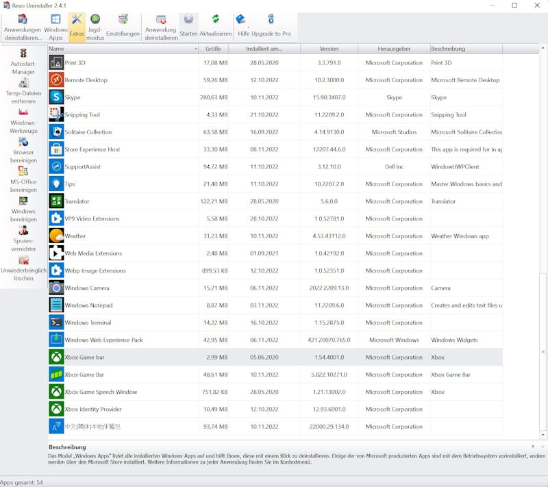548x487 pixels.
Task: Sort list by Beschreibung column header
Action: tap(466, 49)
